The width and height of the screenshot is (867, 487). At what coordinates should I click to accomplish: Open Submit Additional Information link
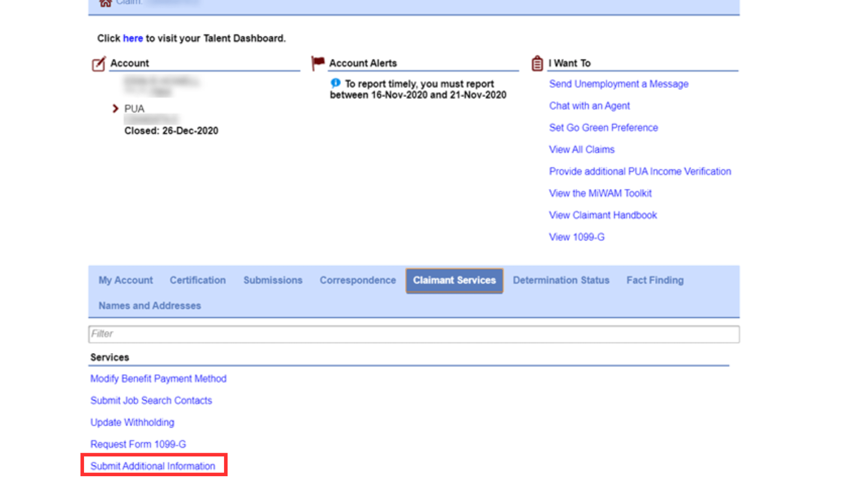153,466
